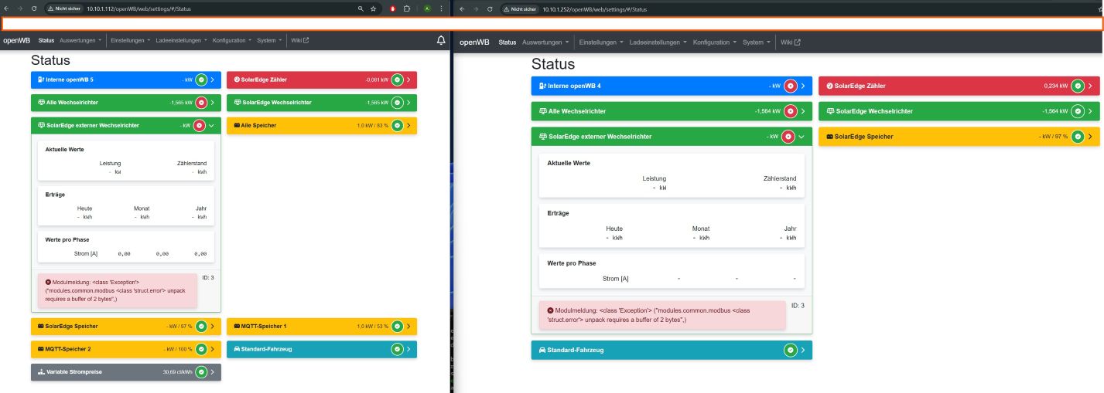The height and width of the screenshot is (393, 1104).
Task: Click error message box in left window
Action: pyautogui.click(x=118, y=290)
